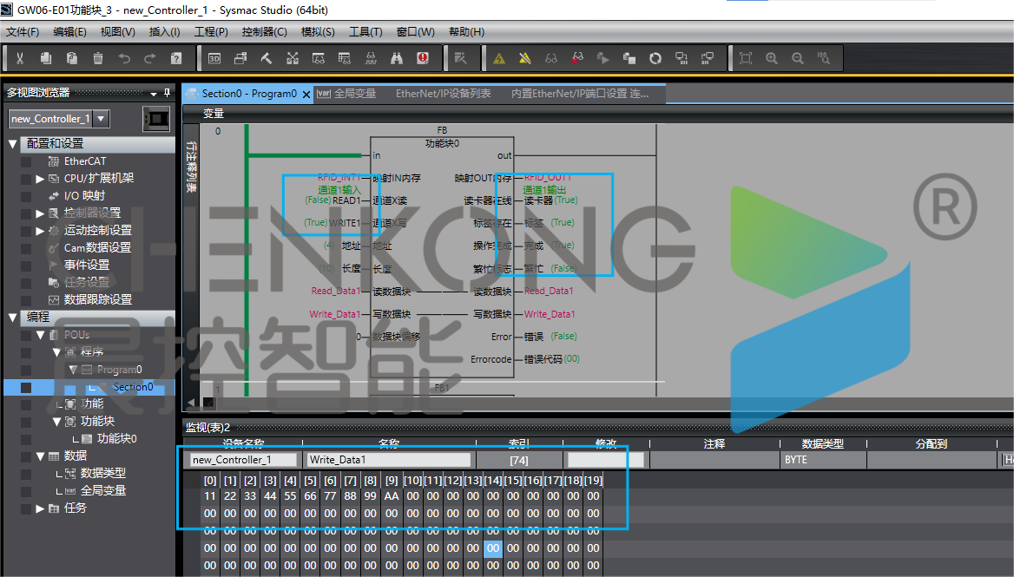
Task: Click the Redo arrow icon
Action: (150, 58)
